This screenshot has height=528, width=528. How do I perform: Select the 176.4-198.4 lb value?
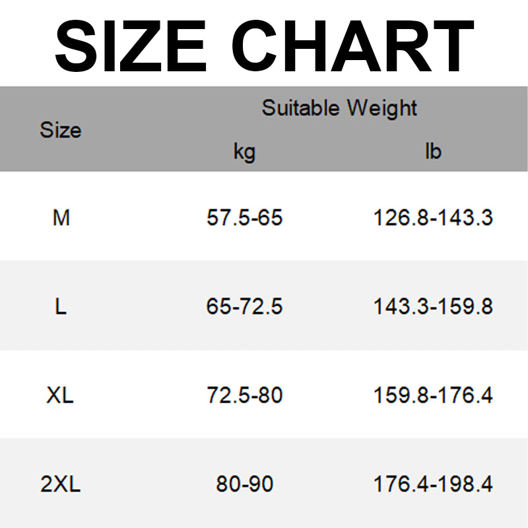(x=433, y=484)
